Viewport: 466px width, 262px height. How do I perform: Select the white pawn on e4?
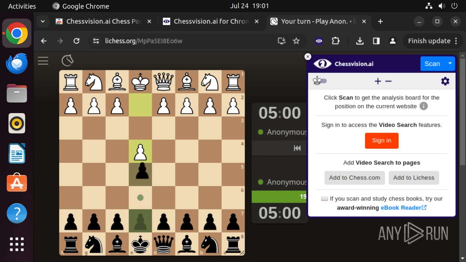click(x=140, y=151)
